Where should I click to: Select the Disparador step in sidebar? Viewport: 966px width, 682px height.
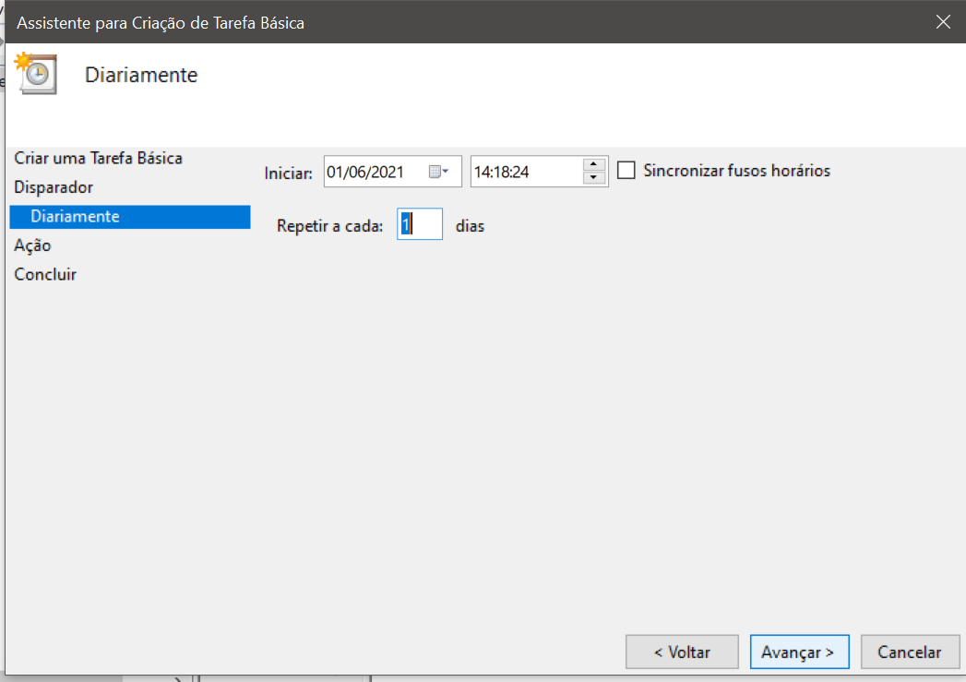pos(54,187)
